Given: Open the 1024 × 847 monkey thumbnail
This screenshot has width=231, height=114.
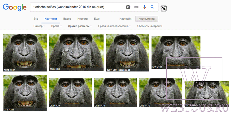Looking at the screenshot, I should 25,53.
